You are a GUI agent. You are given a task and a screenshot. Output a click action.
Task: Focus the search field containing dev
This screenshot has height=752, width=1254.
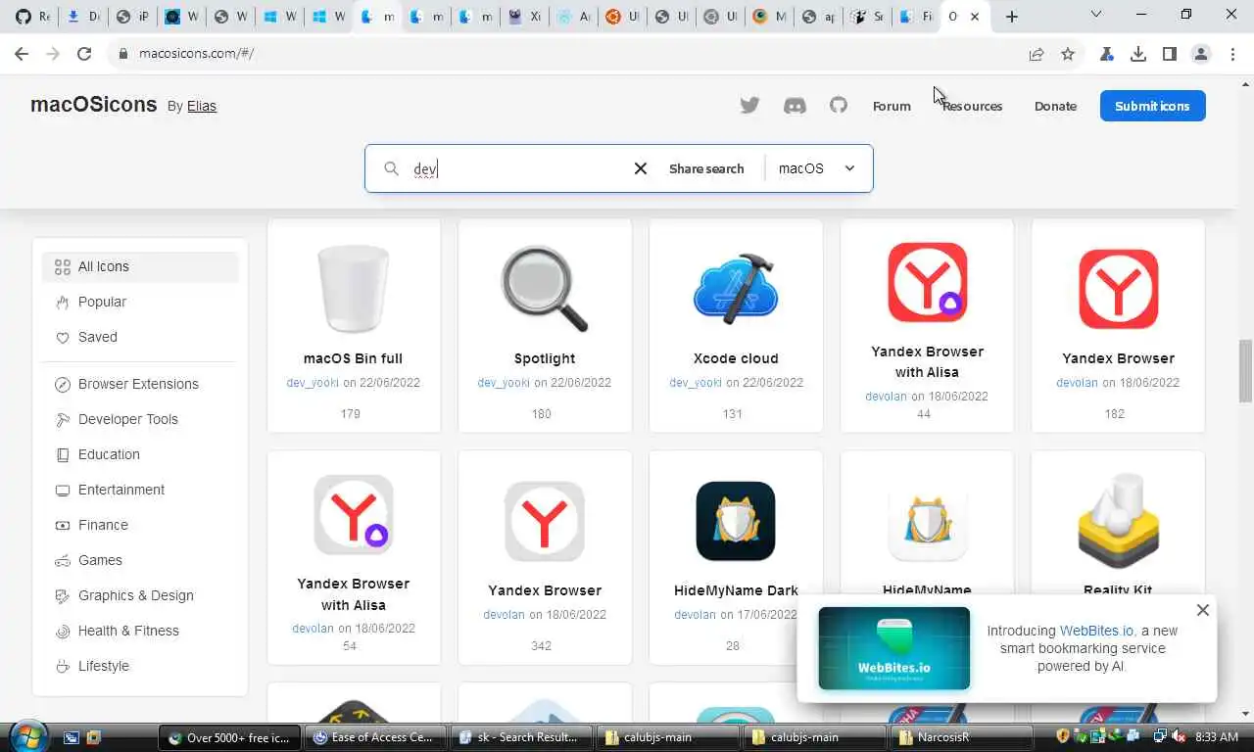(517, 168)
